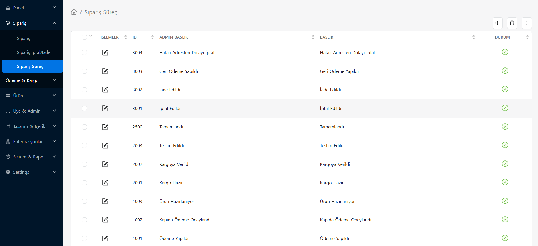Toggle status check icon for İptal Edildi row

pyautogui.click(x=505, y=108)
